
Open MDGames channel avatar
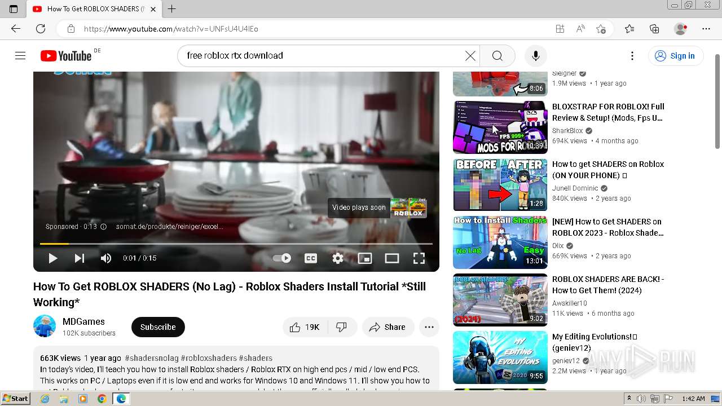coord(45,326)
